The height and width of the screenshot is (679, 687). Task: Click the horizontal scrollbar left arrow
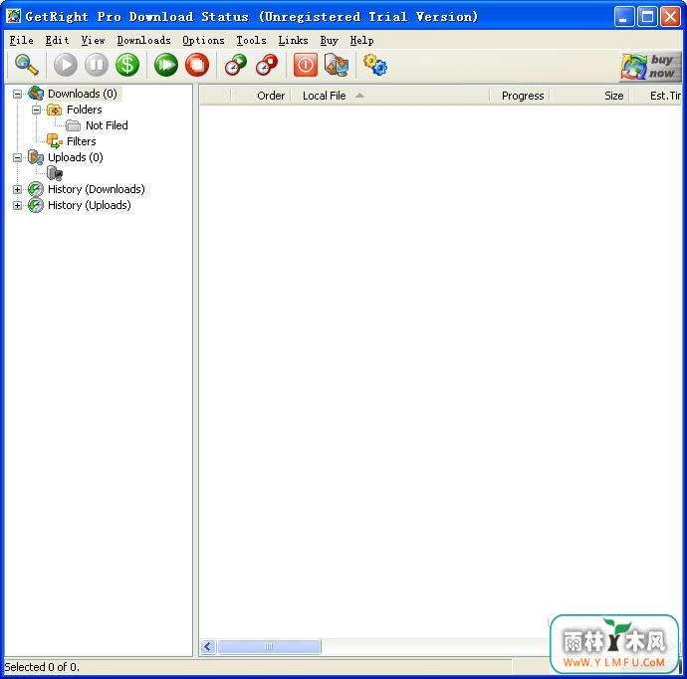pyautogui.click(x=208, y=646)
